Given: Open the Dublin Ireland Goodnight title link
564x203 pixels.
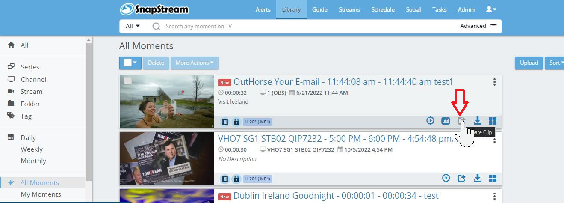Looking at the screenshot, I should 336,196.
